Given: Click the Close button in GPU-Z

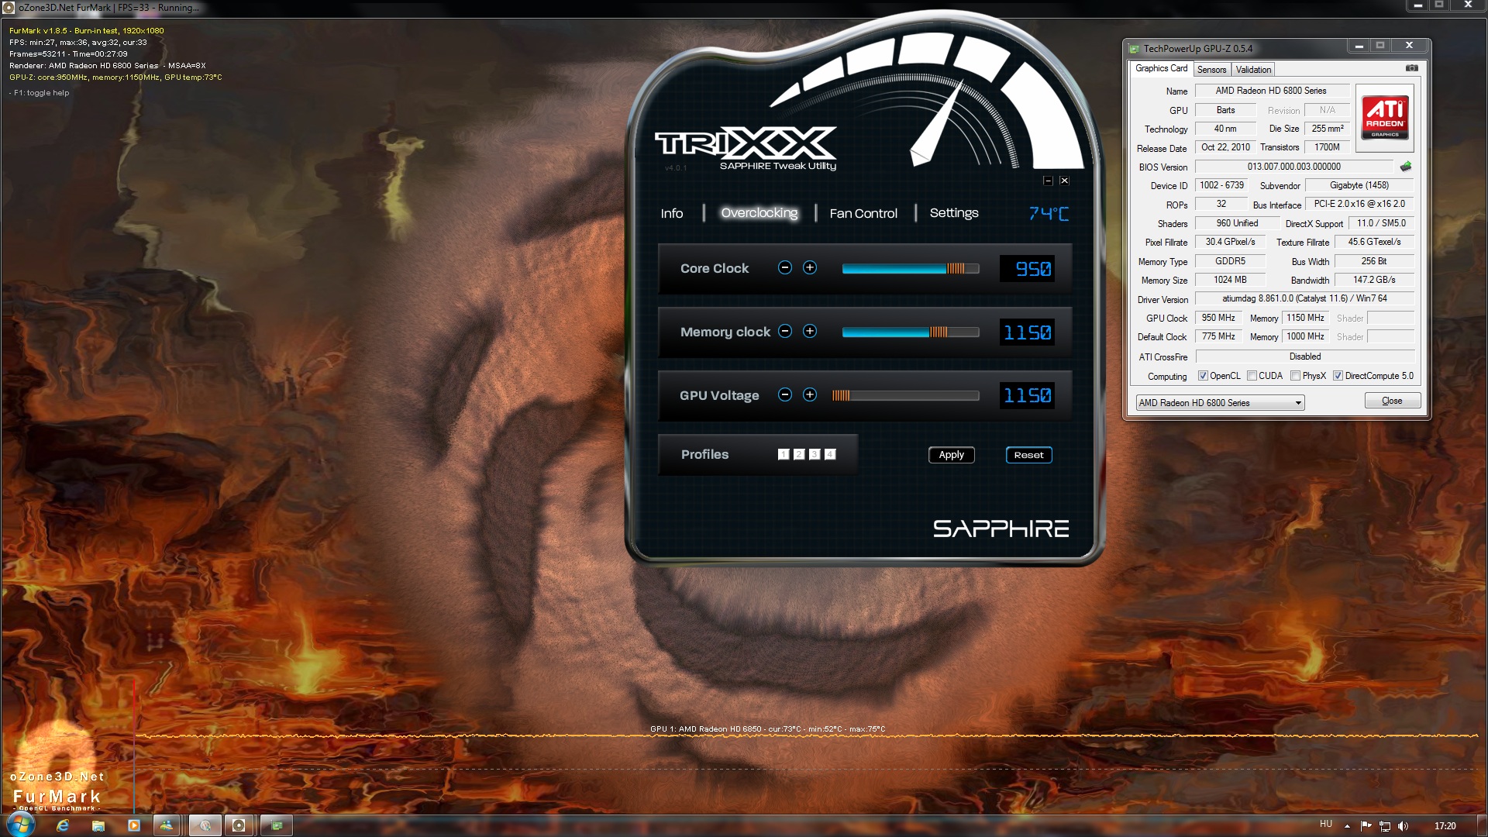Looking at the screenshot, I should point(1392,401).
